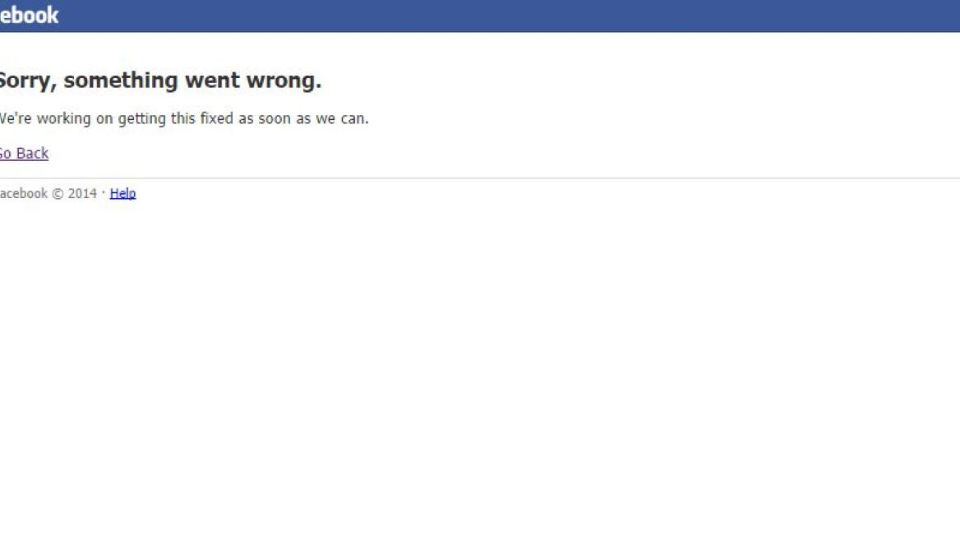
Task: Click the purple Go Back text
Action: (x=23, y=154)
